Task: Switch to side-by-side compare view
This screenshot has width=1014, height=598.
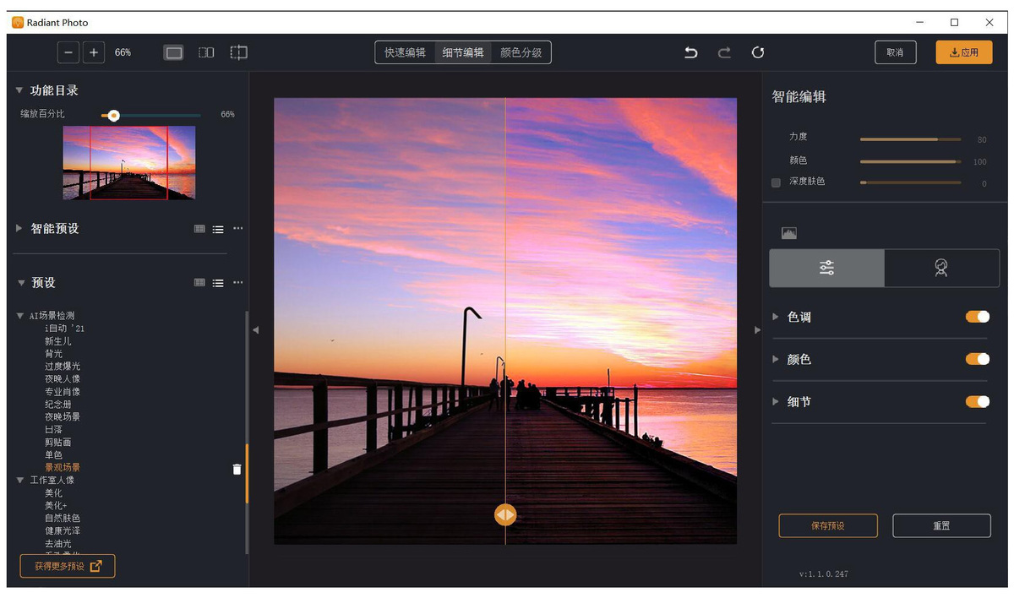Action: coord(206,52)
